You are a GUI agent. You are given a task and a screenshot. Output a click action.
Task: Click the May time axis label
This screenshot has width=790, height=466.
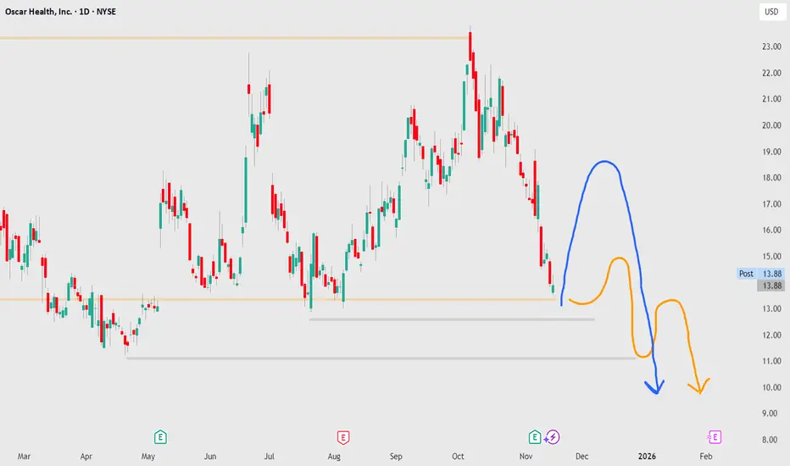148,457
